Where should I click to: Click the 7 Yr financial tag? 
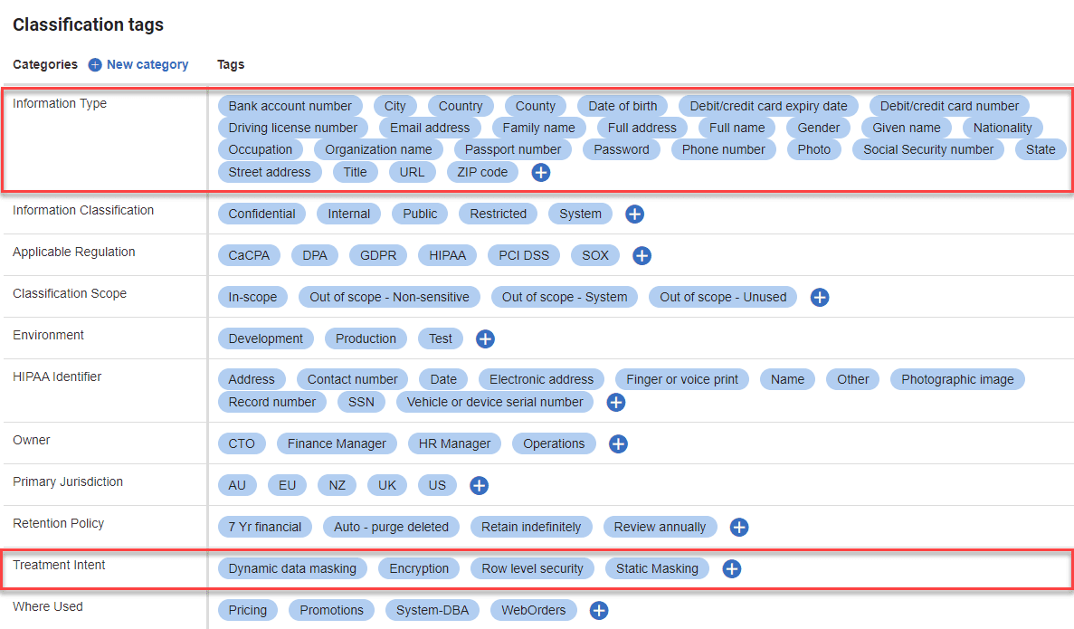coord(265,527)
